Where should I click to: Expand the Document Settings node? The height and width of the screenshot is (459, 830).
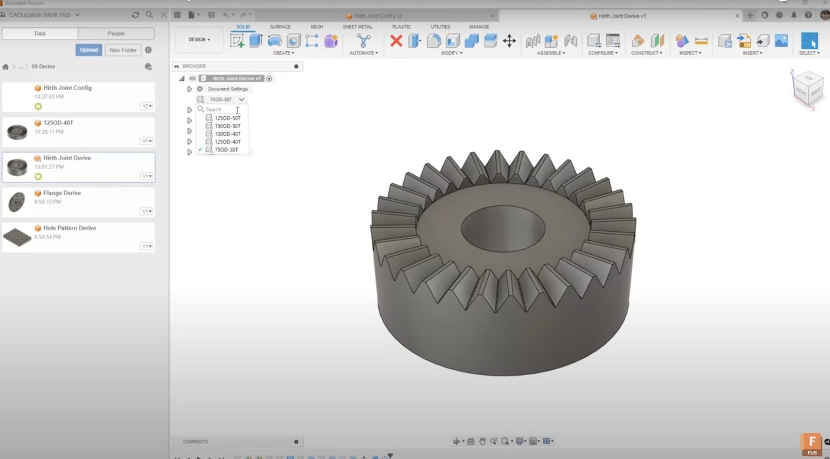tap(189, 89)
